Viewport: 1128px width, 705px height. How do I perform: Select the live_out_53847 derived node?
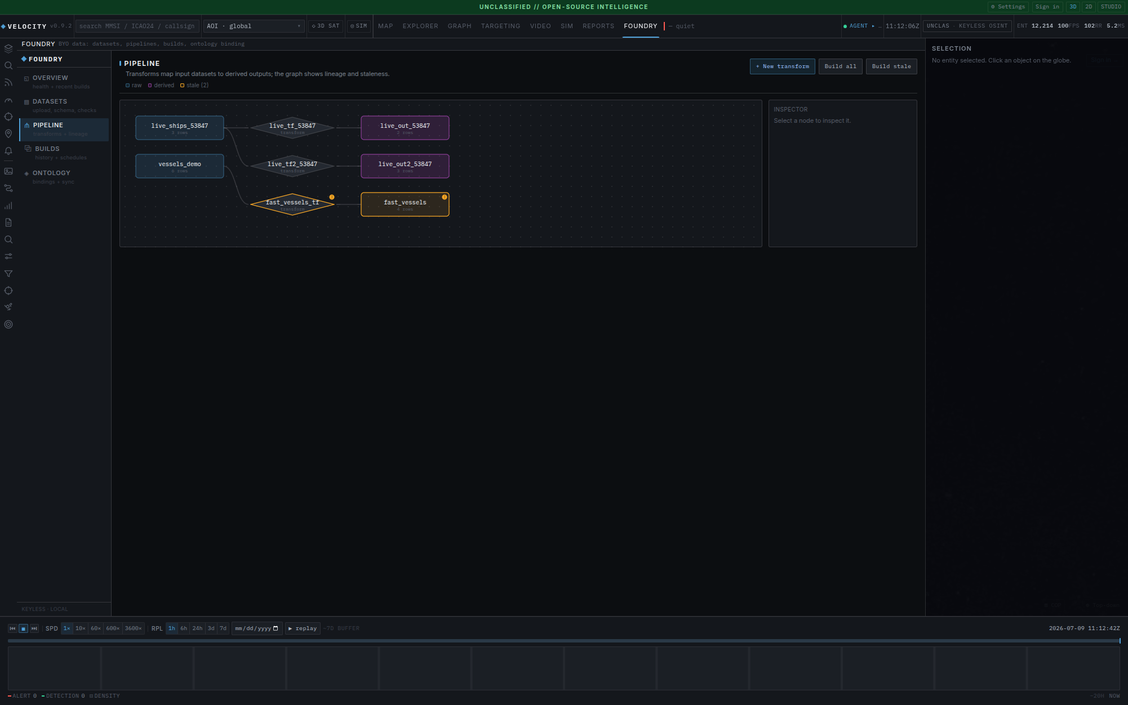pos(405,128)
